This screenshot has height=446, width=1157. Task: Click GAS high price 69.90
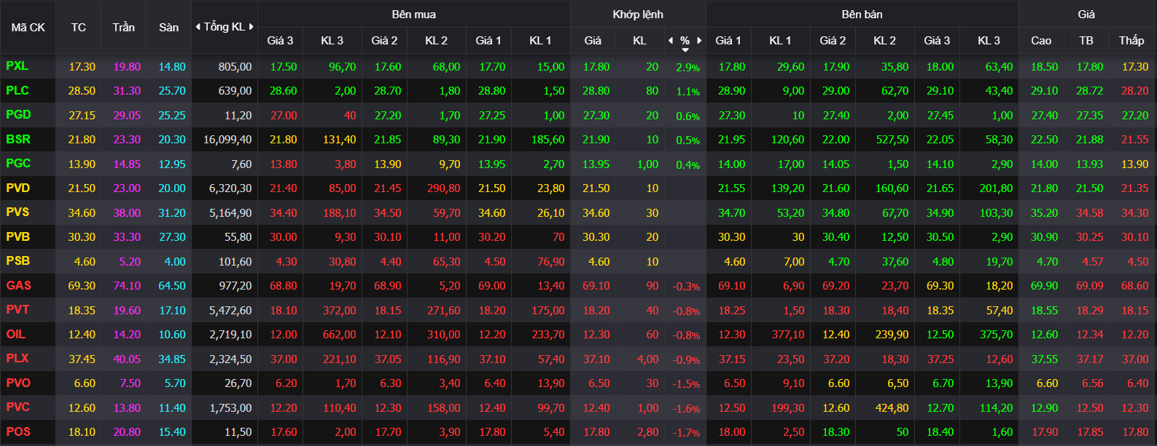pyautogui.click(x=1044, y=286)
